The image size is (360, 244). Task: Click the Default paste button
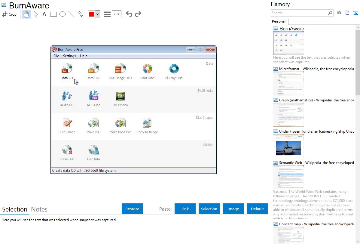257,208
